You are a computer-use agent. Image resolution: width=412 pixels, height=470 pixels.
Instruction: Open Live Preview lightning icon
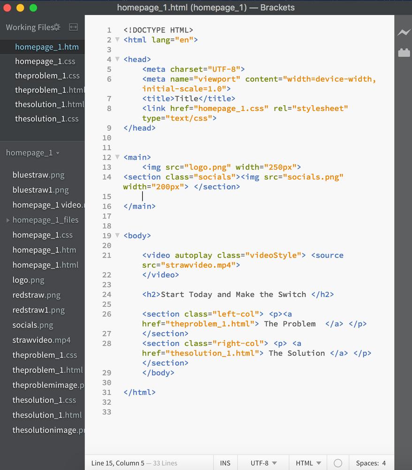[x=404, y=32]
